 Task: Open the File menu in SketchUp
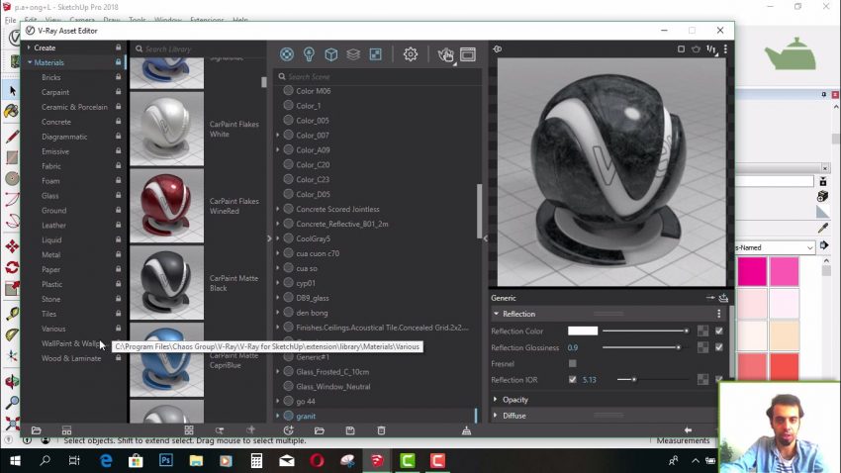[x=10, y=21]
